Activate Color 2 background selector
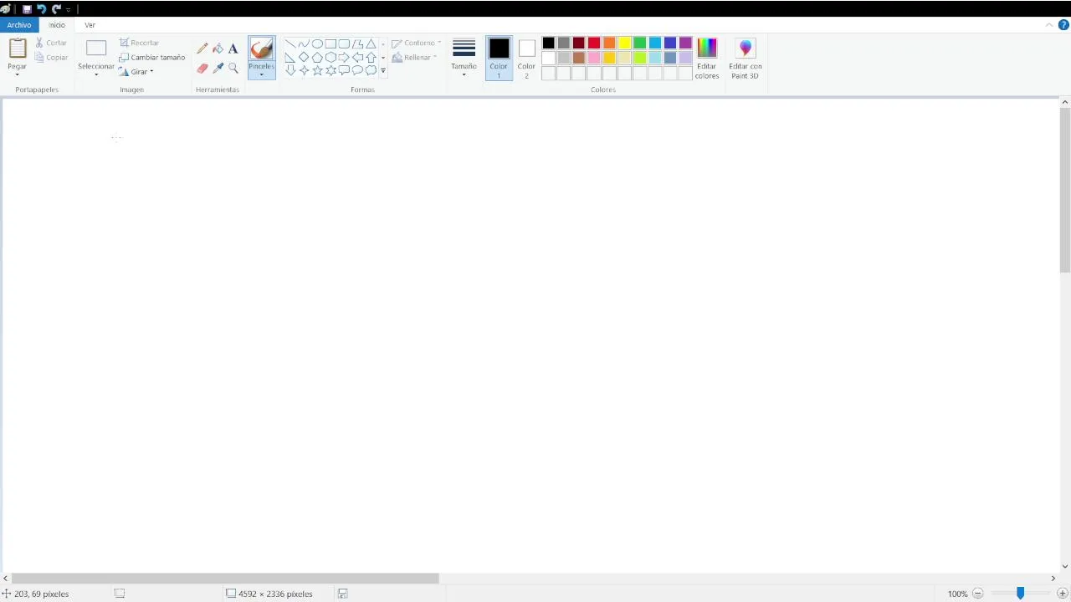 526,58
